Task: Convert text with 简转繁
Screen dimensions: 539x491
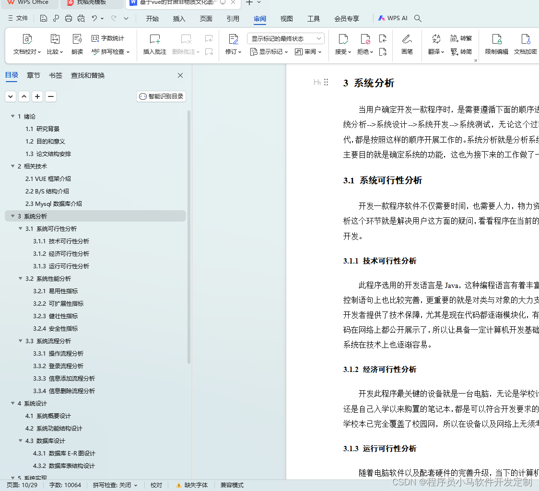Action: (x=461, y=38)
